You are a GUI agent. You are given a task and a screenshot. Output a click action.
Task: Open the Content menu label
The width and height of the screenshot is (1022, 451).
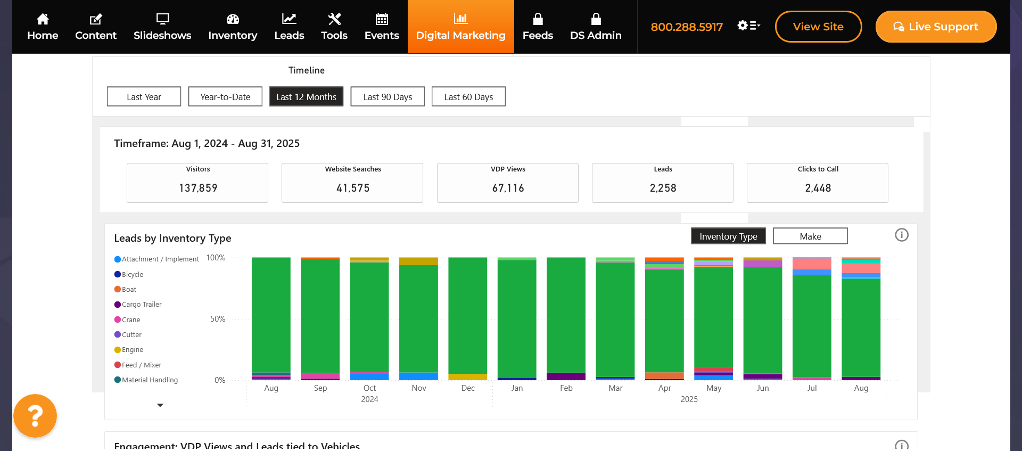pos(96,35)
